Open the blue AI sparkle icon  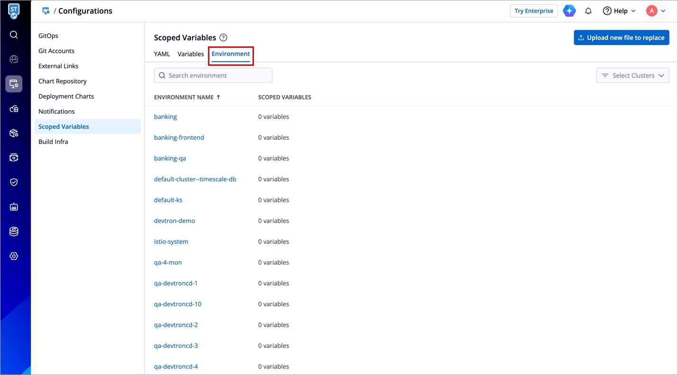pos(569,11)
